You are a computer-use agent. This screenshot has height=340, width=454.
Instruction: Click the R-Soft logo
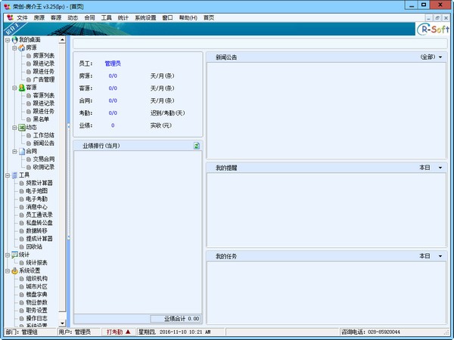(434, 29)
